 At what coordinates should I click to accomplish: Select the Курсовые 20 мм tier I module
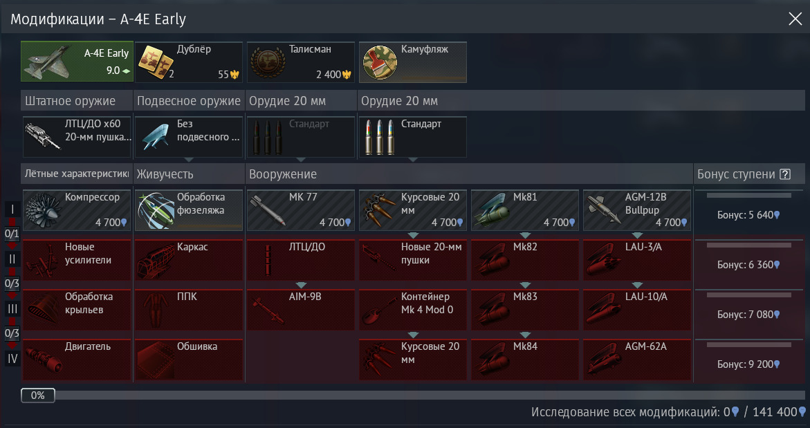(x=413, y=210)
